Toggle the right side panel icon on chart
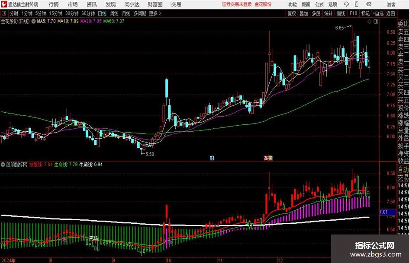 pyautogui.click(x=376, y=22)
